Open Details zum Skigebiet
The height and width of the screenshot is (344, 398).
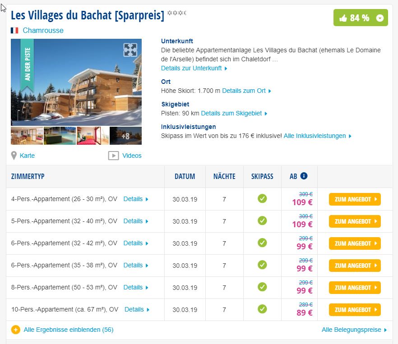231,113
